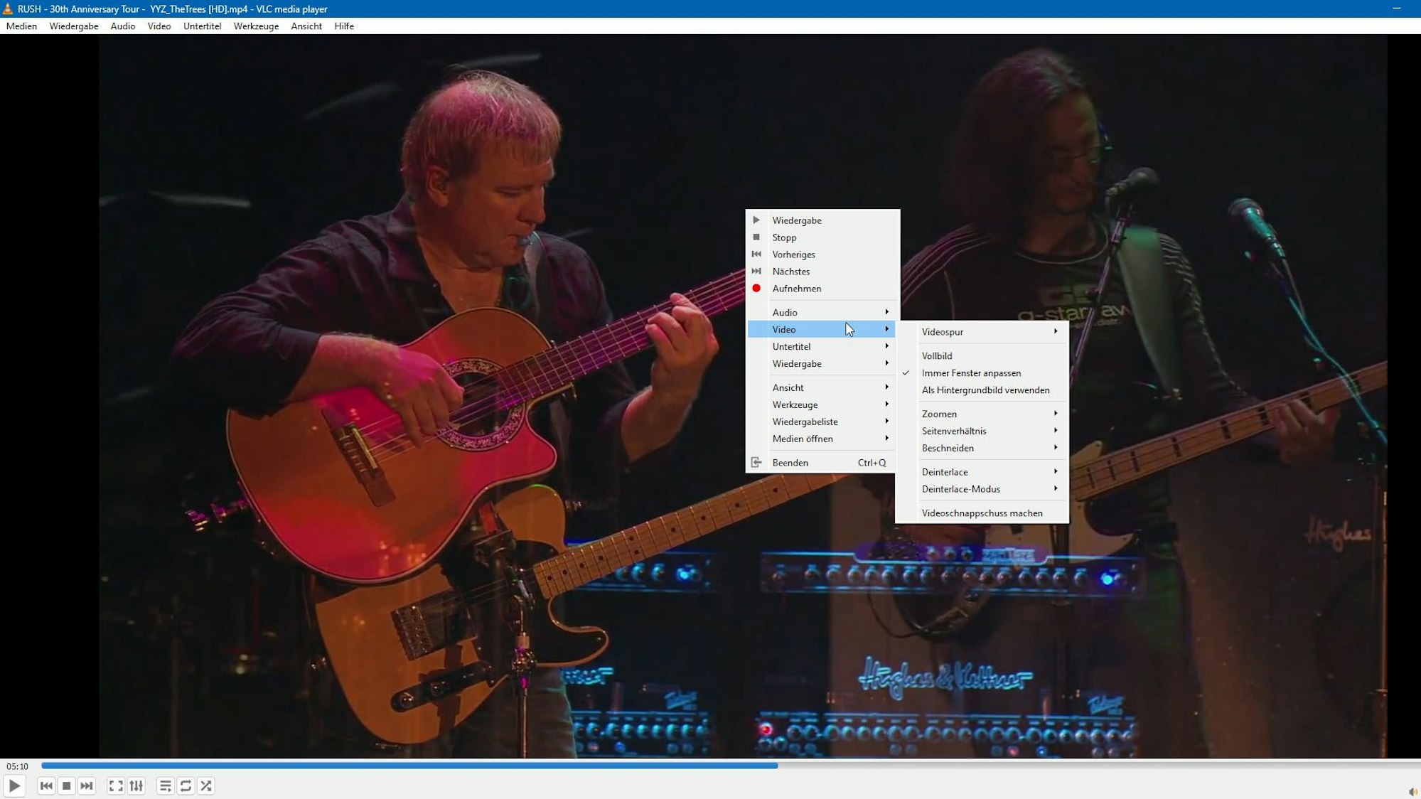Select Vollbild from the video submenu

click(937, 355)
